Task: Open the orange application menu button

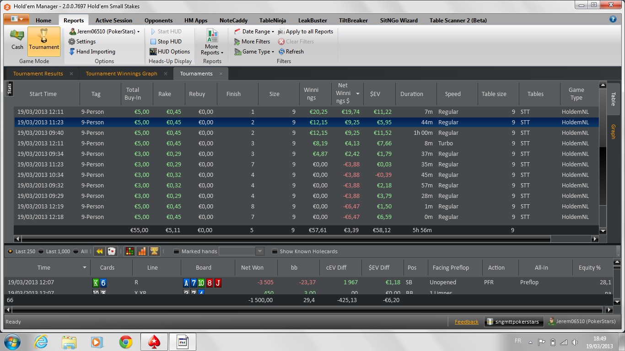Action: (x=17, y=19)
